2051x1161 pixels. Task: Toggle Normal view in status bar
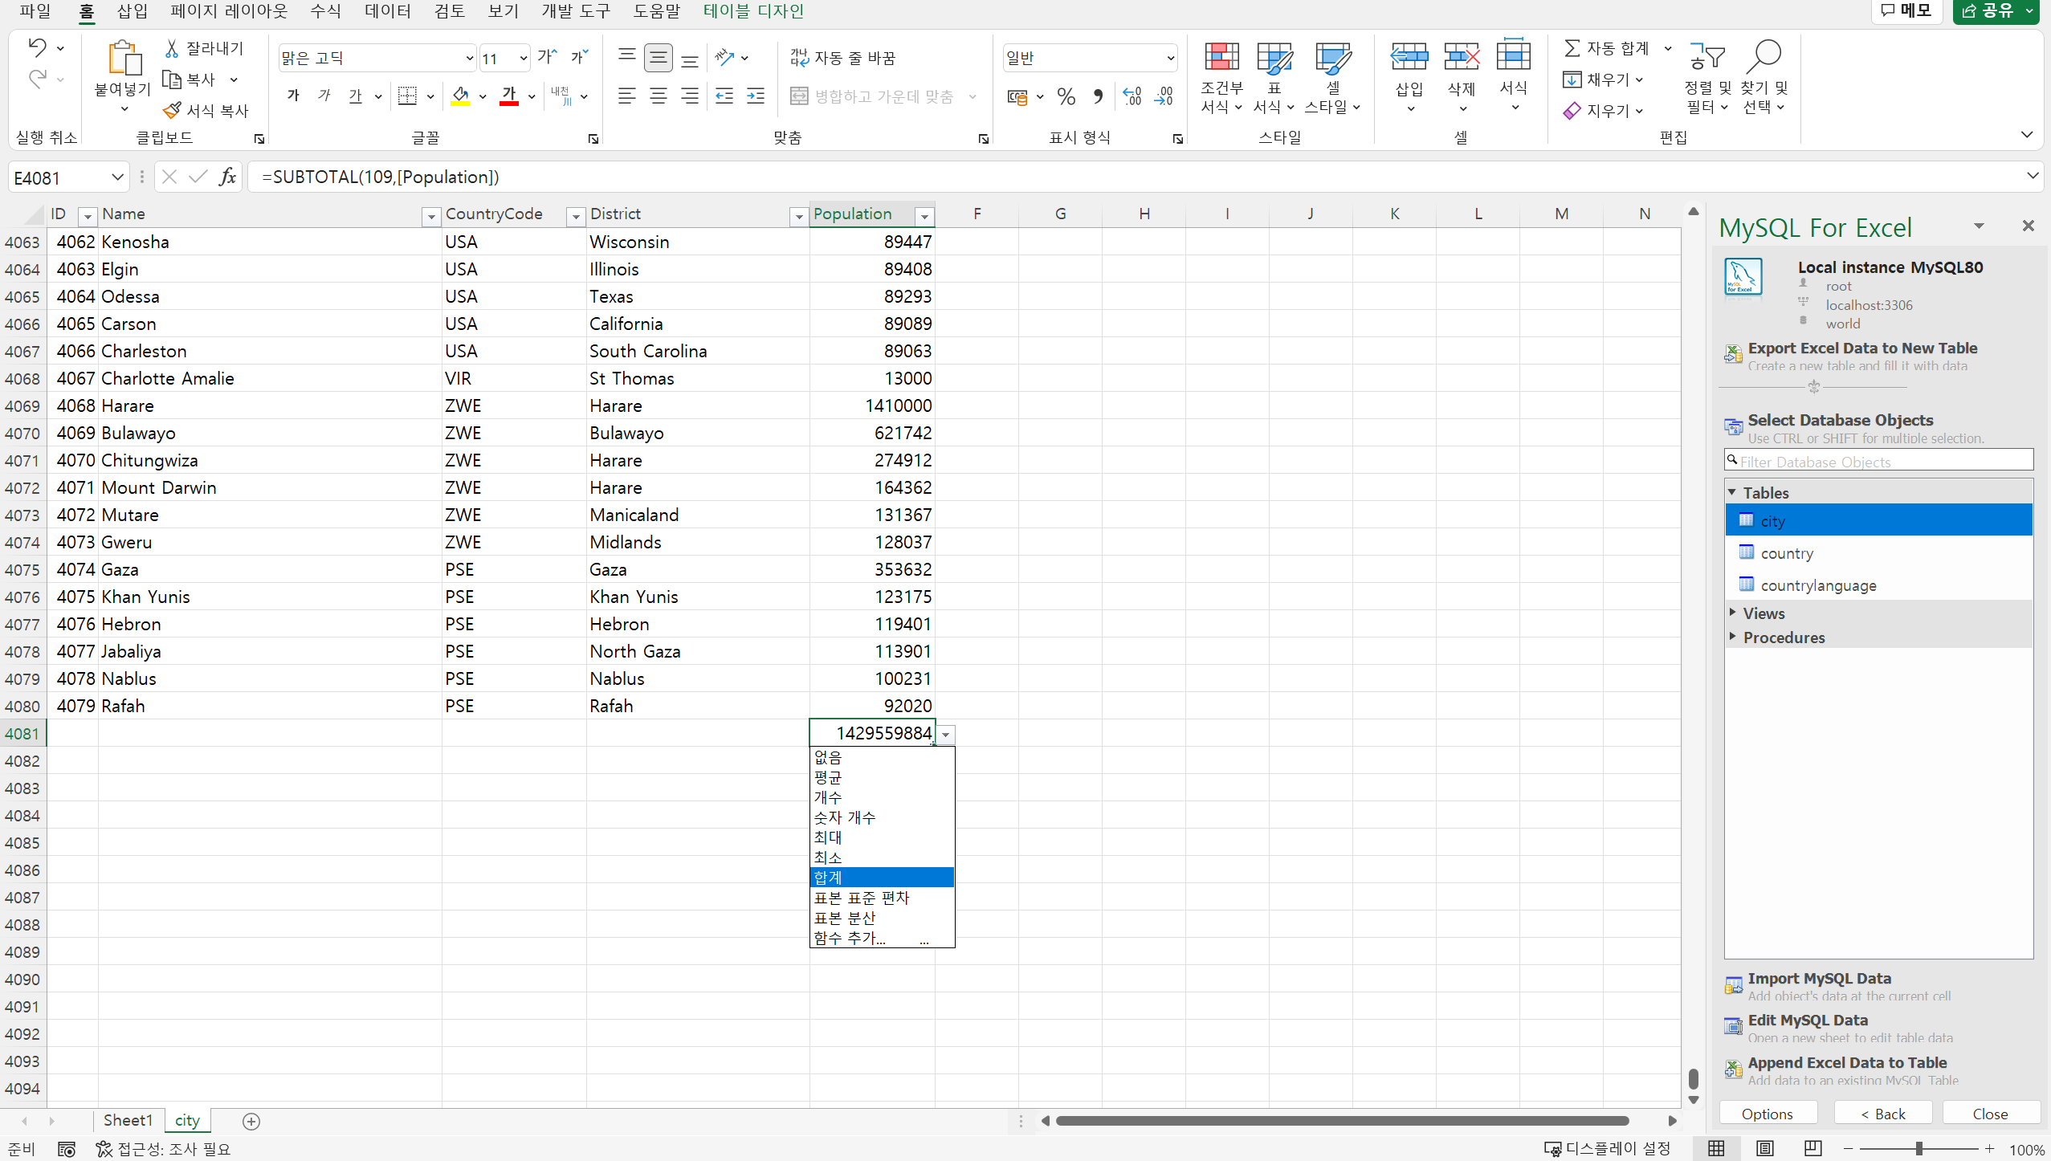1716,1149
